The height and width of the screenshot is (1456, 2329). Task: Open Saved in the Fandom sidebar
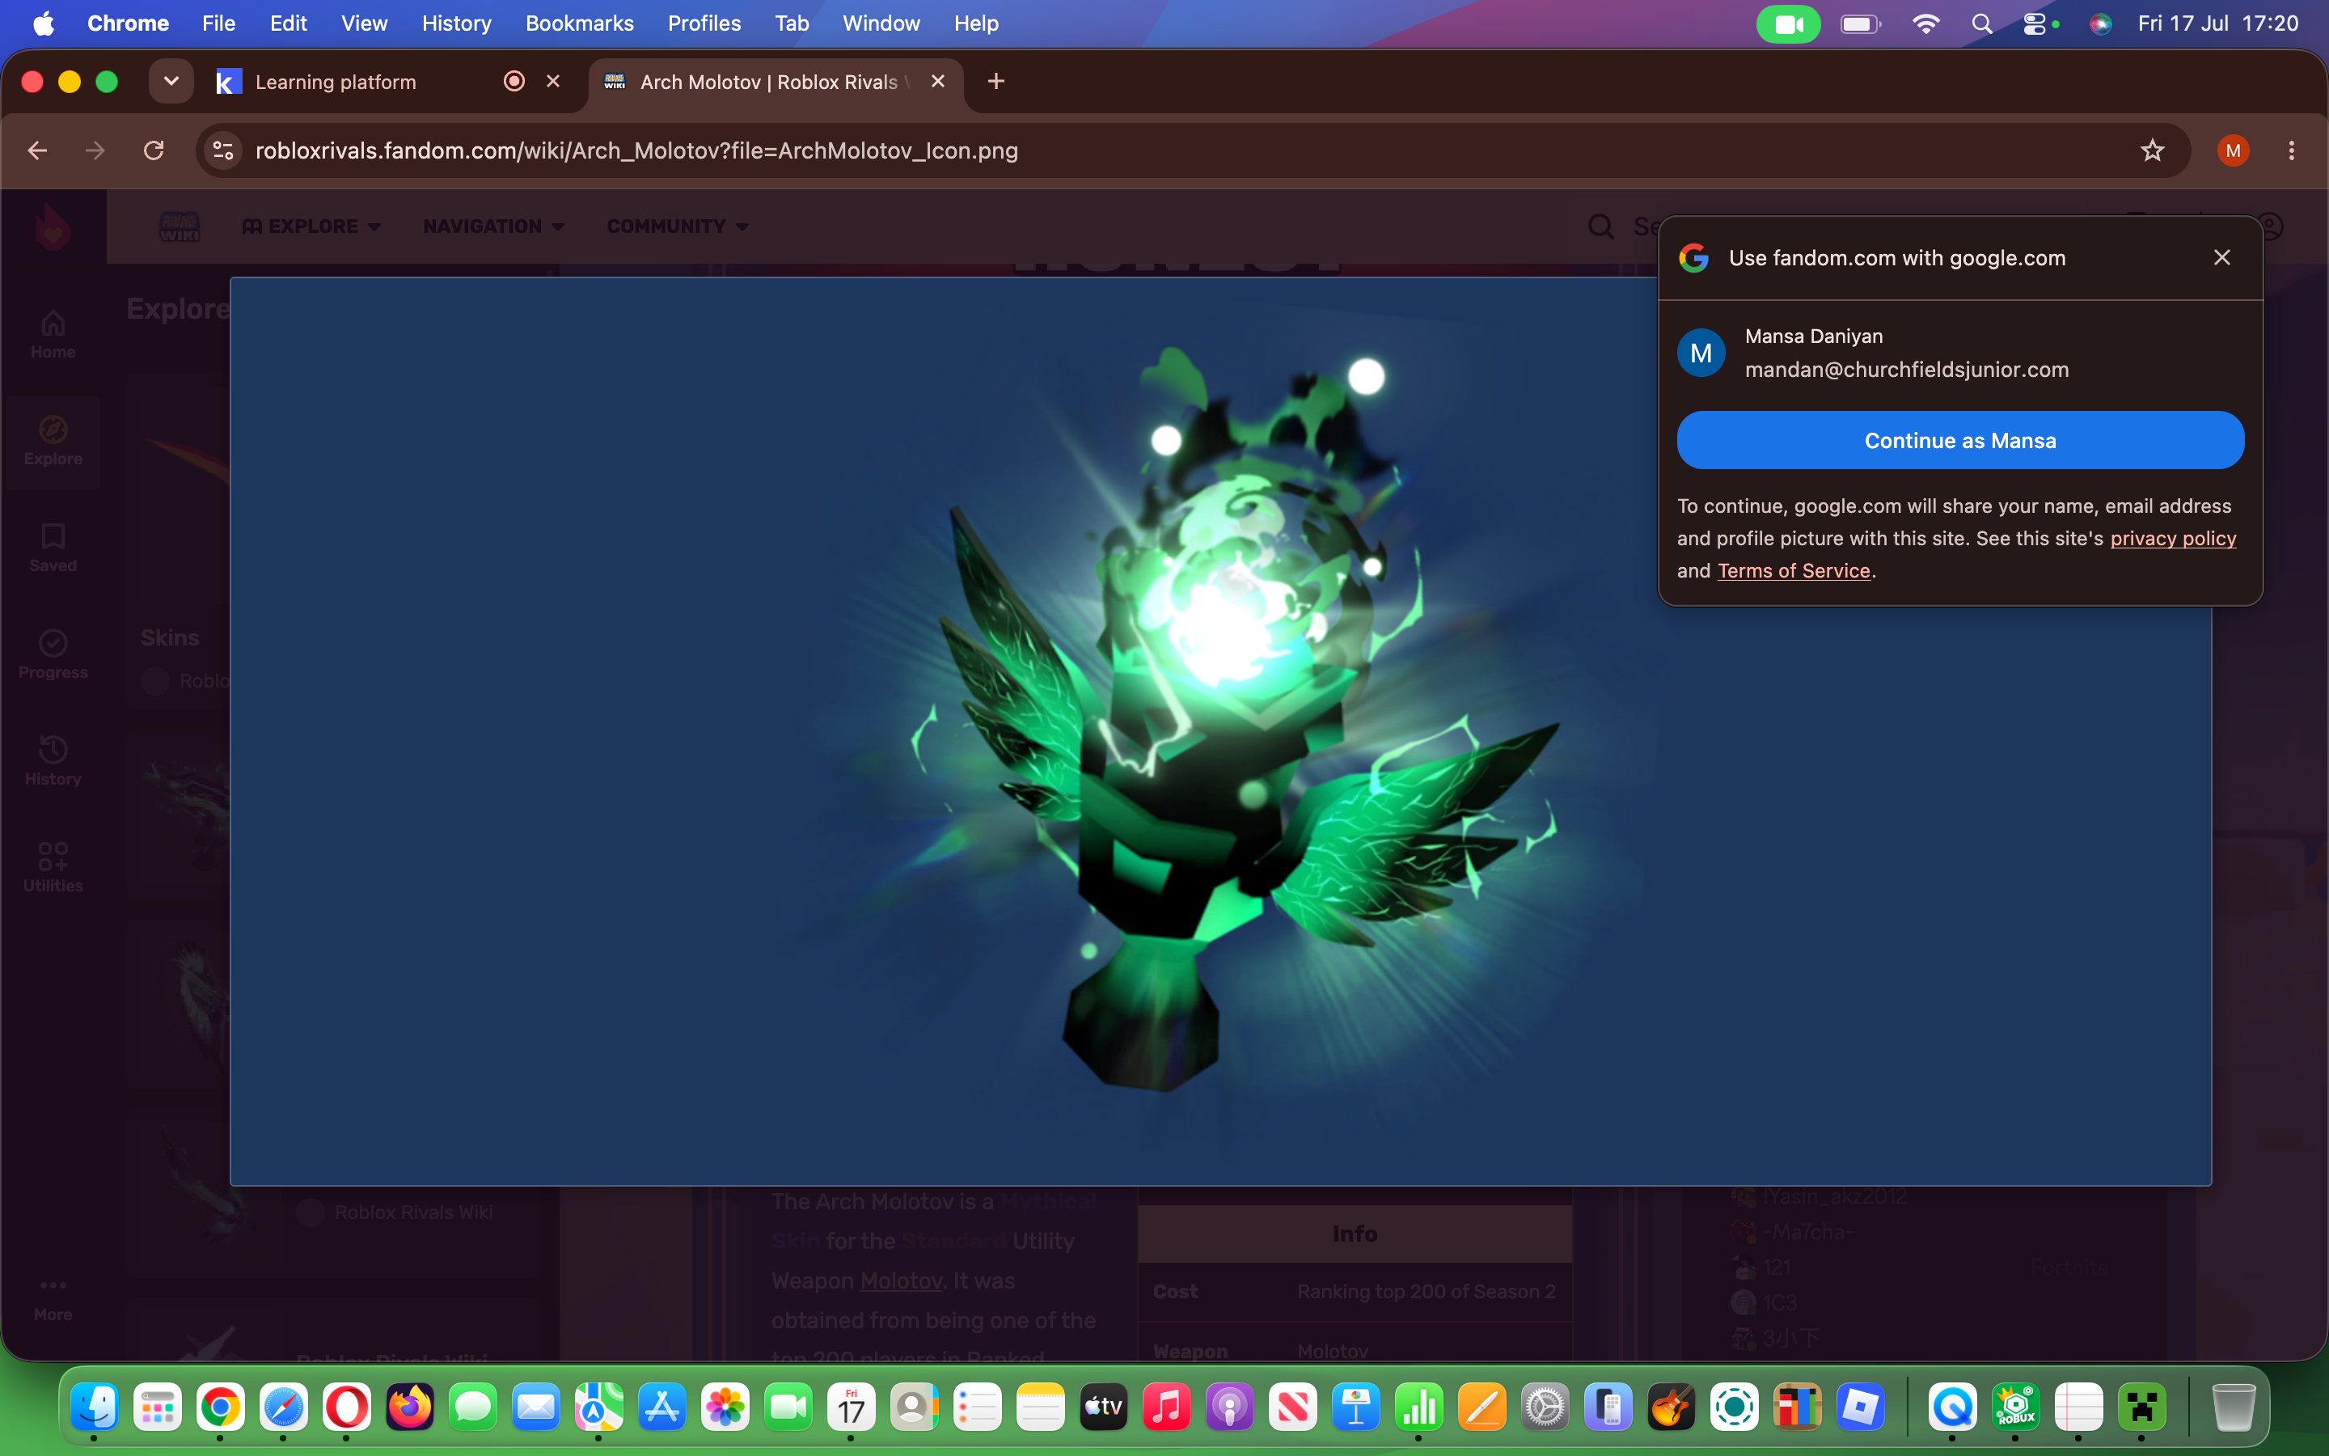click(x=53, y=548)
